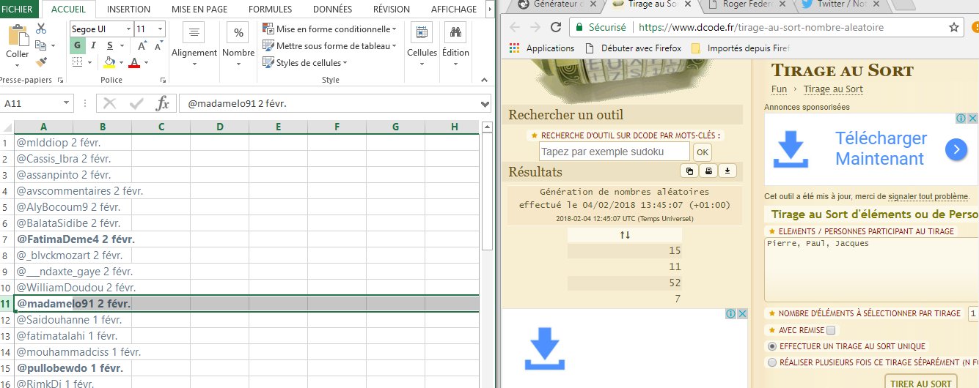The image size is (979, 388).
Task: Switch to the Twitter browser tab
Action: 840,6
